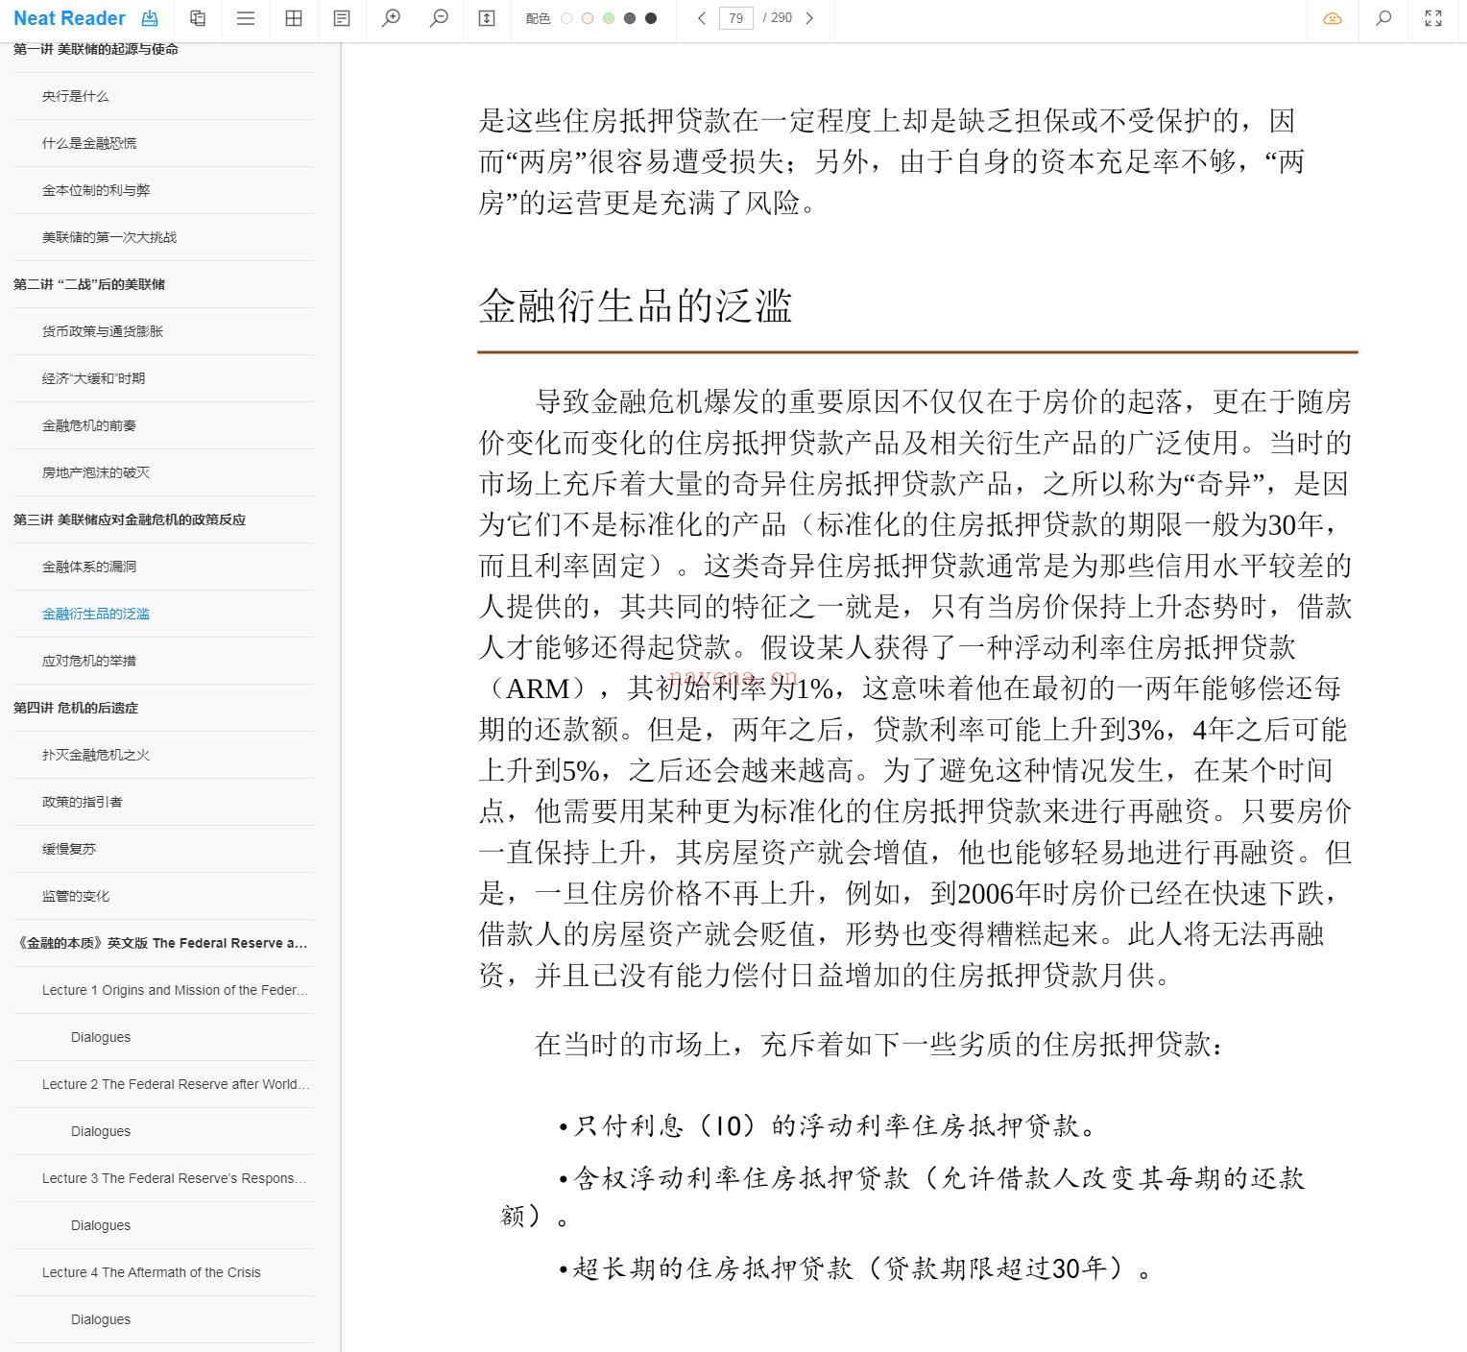Toggle the vertical scroll mode icon
The height and width of the screenshot is (1352, 1467).
487,18
